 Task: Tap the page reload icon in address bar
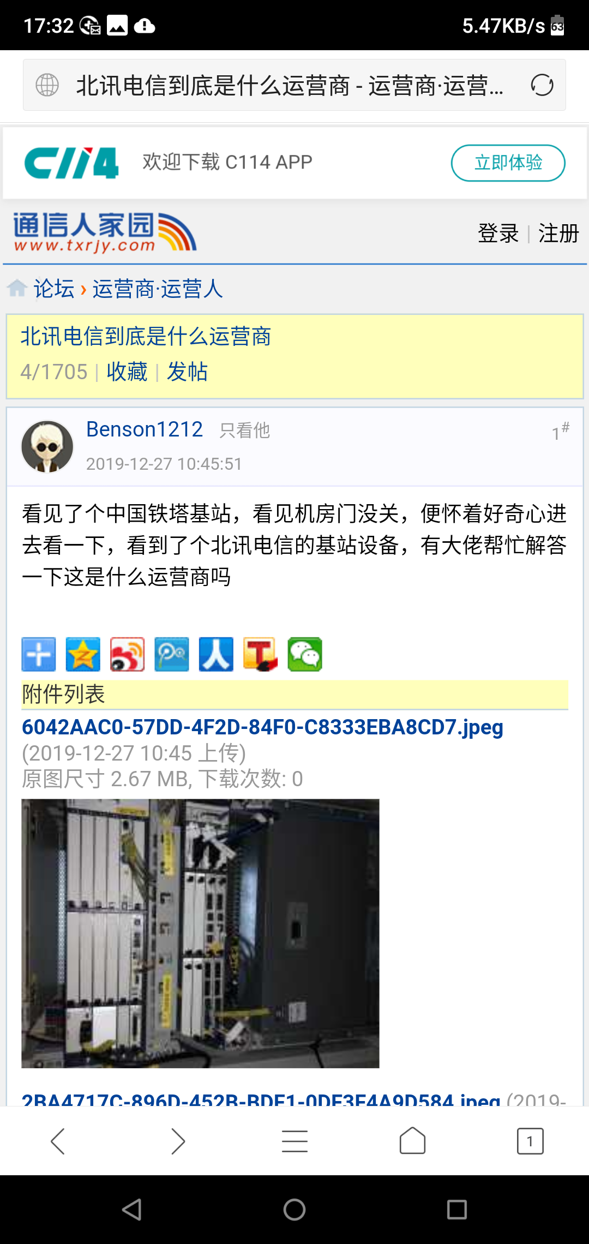542,85
